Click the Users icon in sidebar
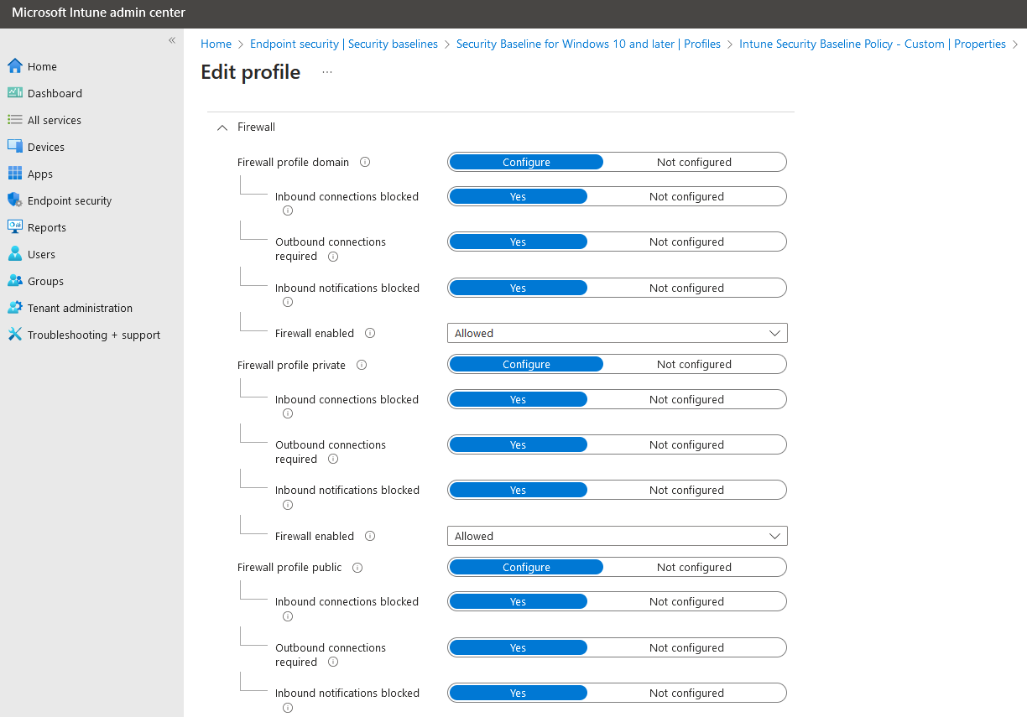This screenshot has width=1027, height=717. pos(14,254)
